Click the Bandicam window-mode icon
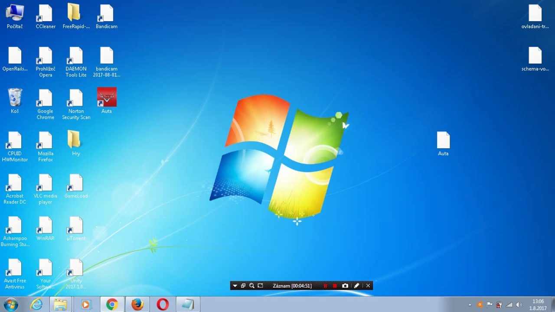 [243, 286]
